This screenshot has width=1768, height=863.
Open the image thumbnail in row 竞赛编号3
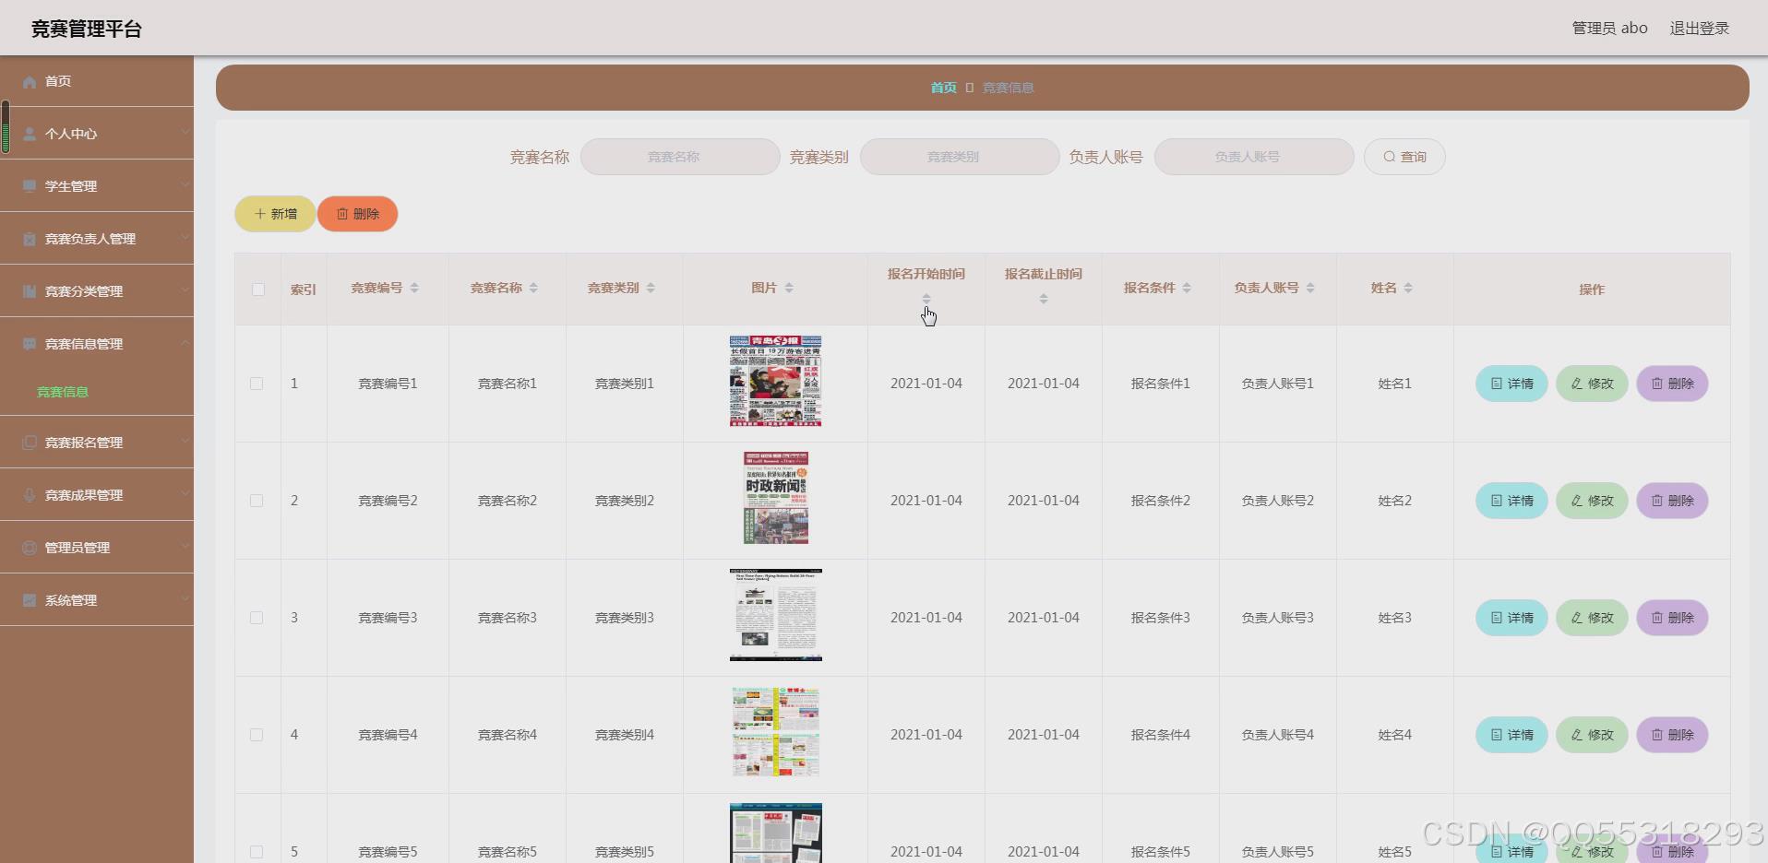pyautogui.click(x=776, y=615)
